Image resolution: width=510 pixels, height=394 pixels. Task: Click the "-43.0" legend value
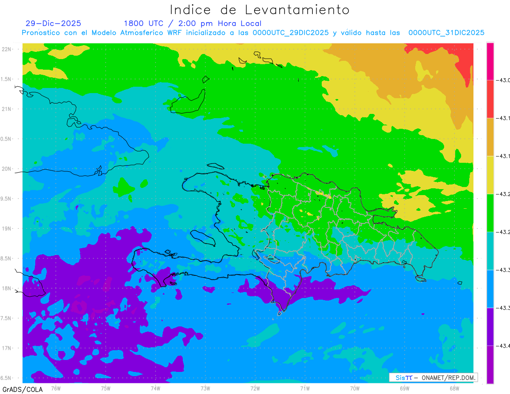click(502, 80)
